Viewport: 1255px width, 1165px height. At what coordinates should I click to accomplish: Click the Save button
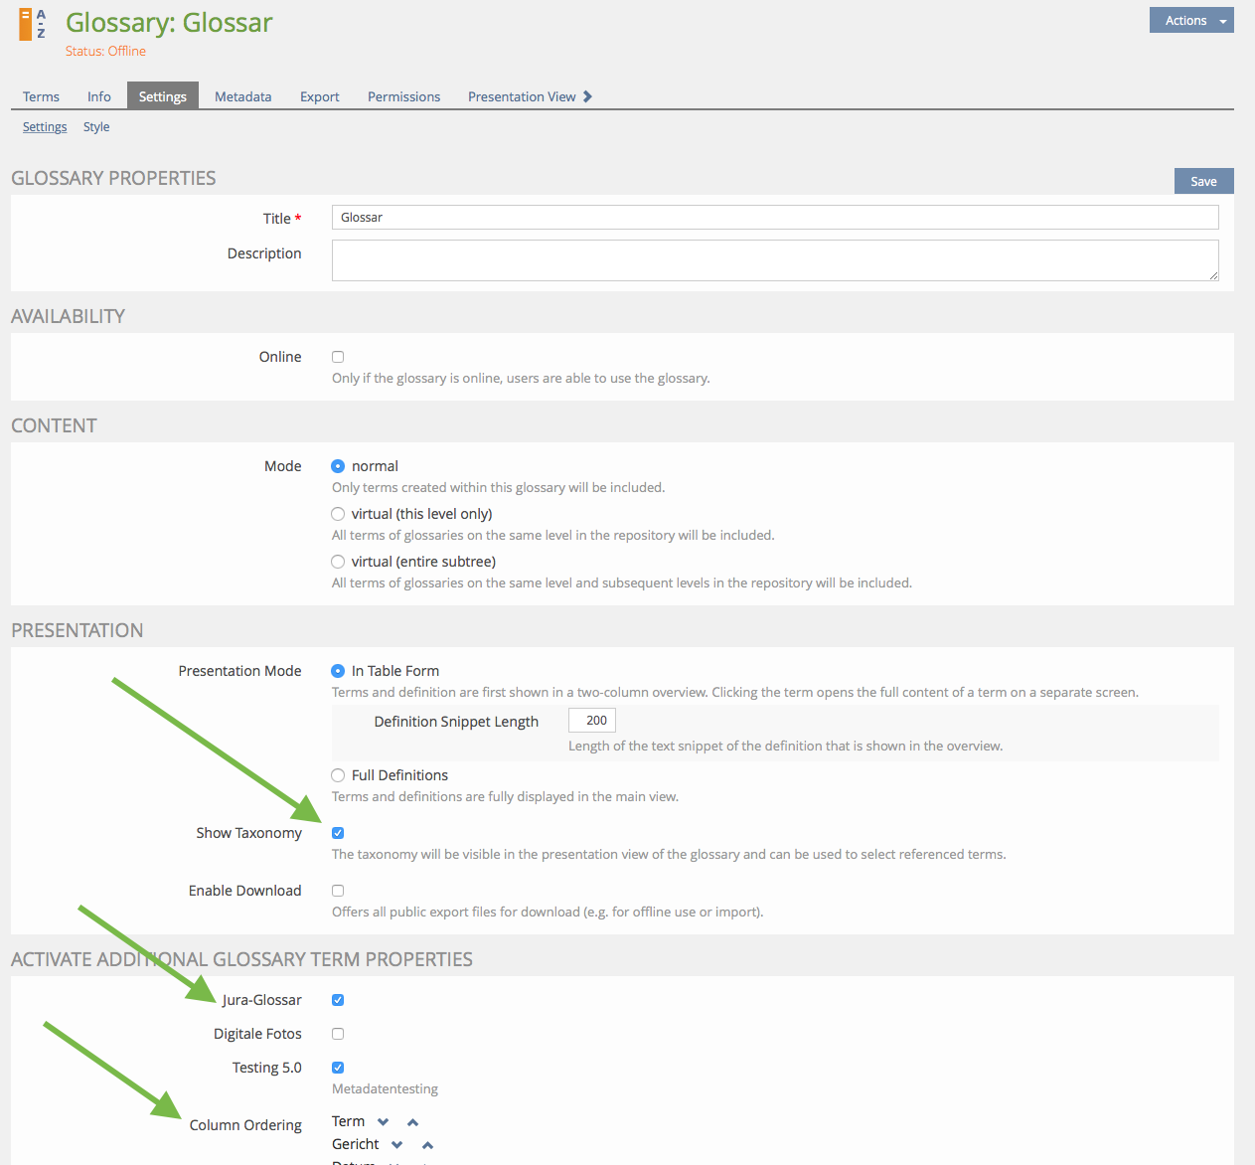tap(1203, 181)
